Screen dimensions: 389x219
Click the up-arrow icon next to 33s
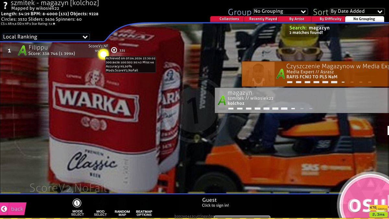pyautogui.click(x=114, y=50)
